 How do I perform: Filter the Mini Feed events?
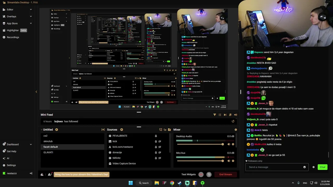tap(215, 115)
